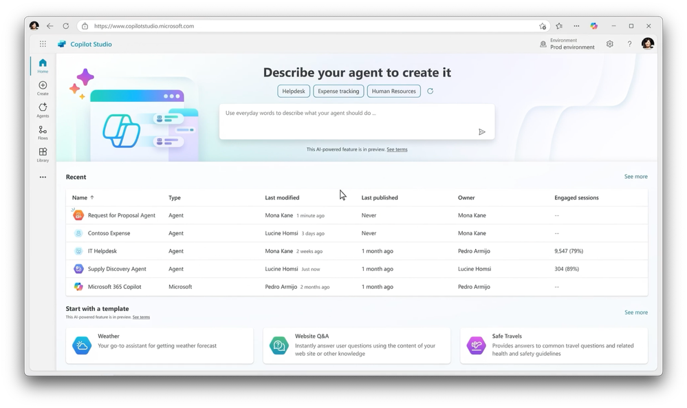Go to Agents in the sidebar
This screenshot has height=408, width=687.
pos(43,111)
